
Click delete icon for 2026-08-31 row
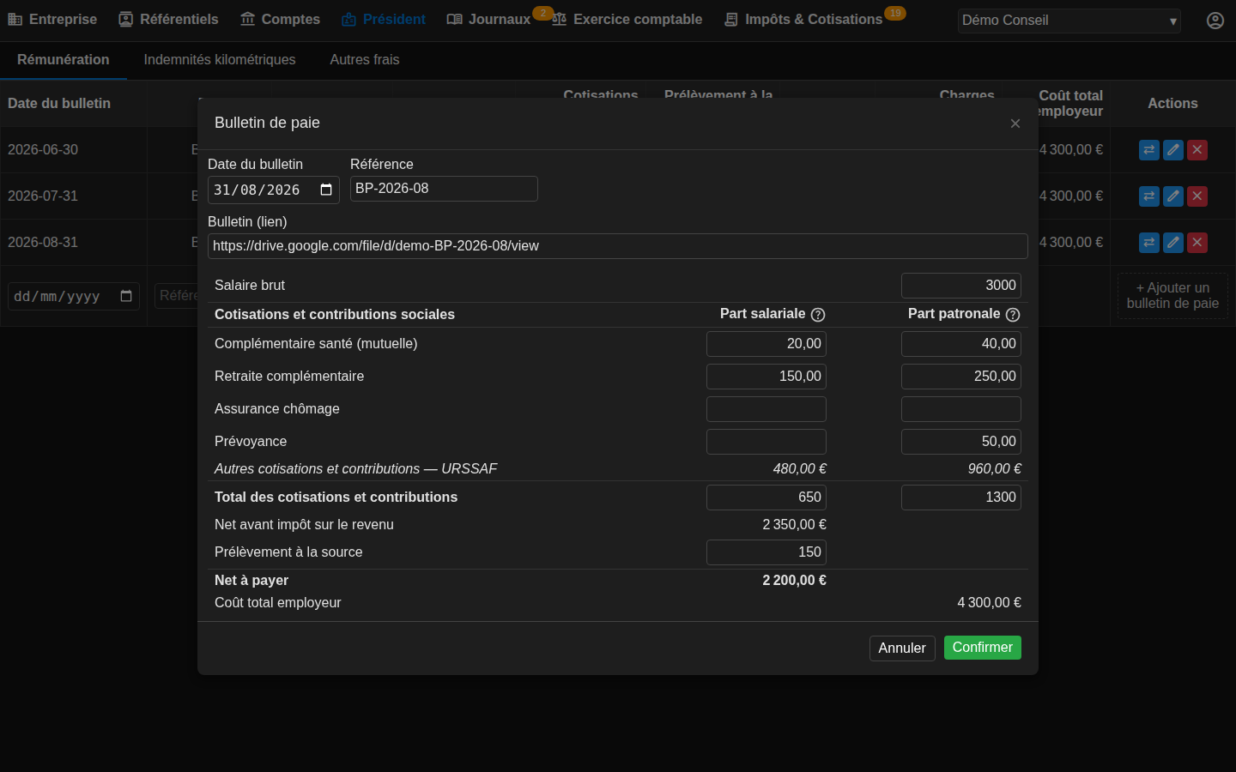pos(1197,243)
